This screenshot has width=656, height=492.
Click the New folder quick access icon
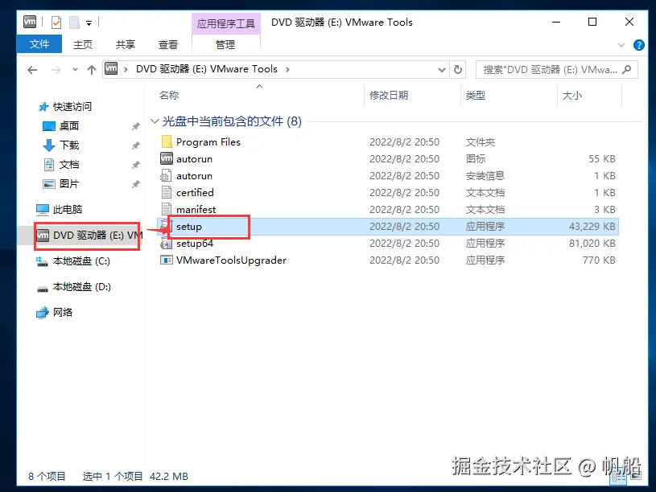tap(75, 23)
